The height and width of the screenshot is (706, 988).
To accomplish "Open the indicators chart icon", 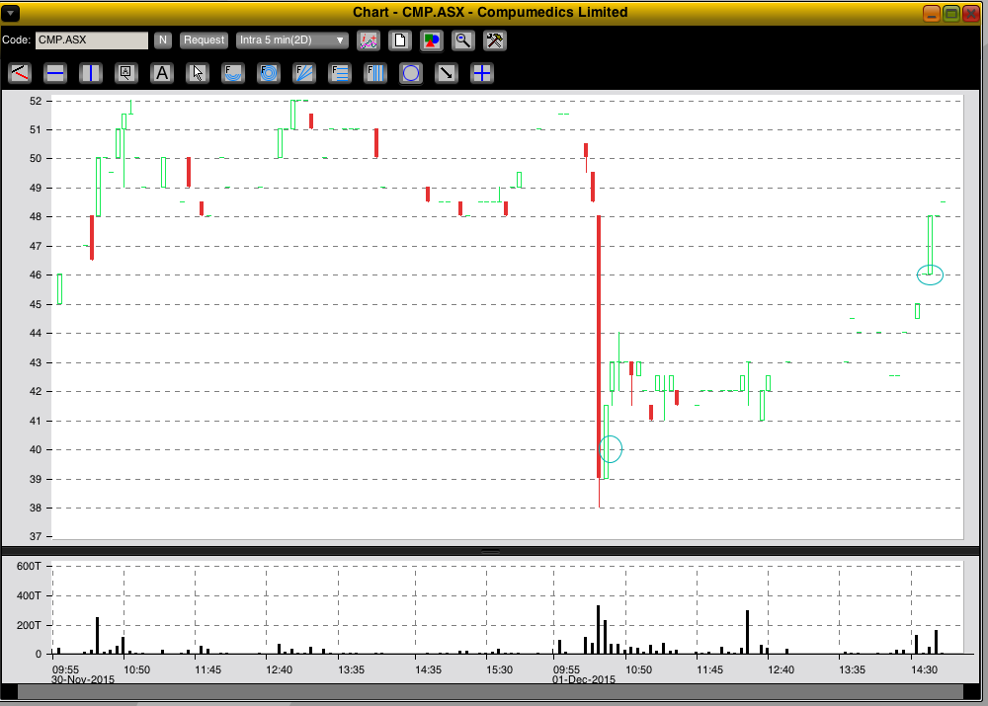I will (x=369, y=40).
